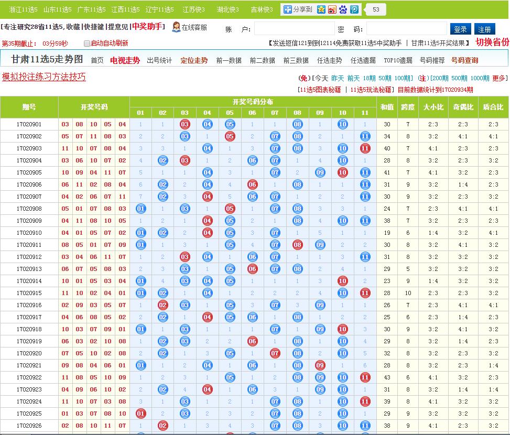The width and height of the screenshot is (510, 435).
Task: Click the 切换省份 switch province link
Action: pyautogui.click(x=492, y=42)
